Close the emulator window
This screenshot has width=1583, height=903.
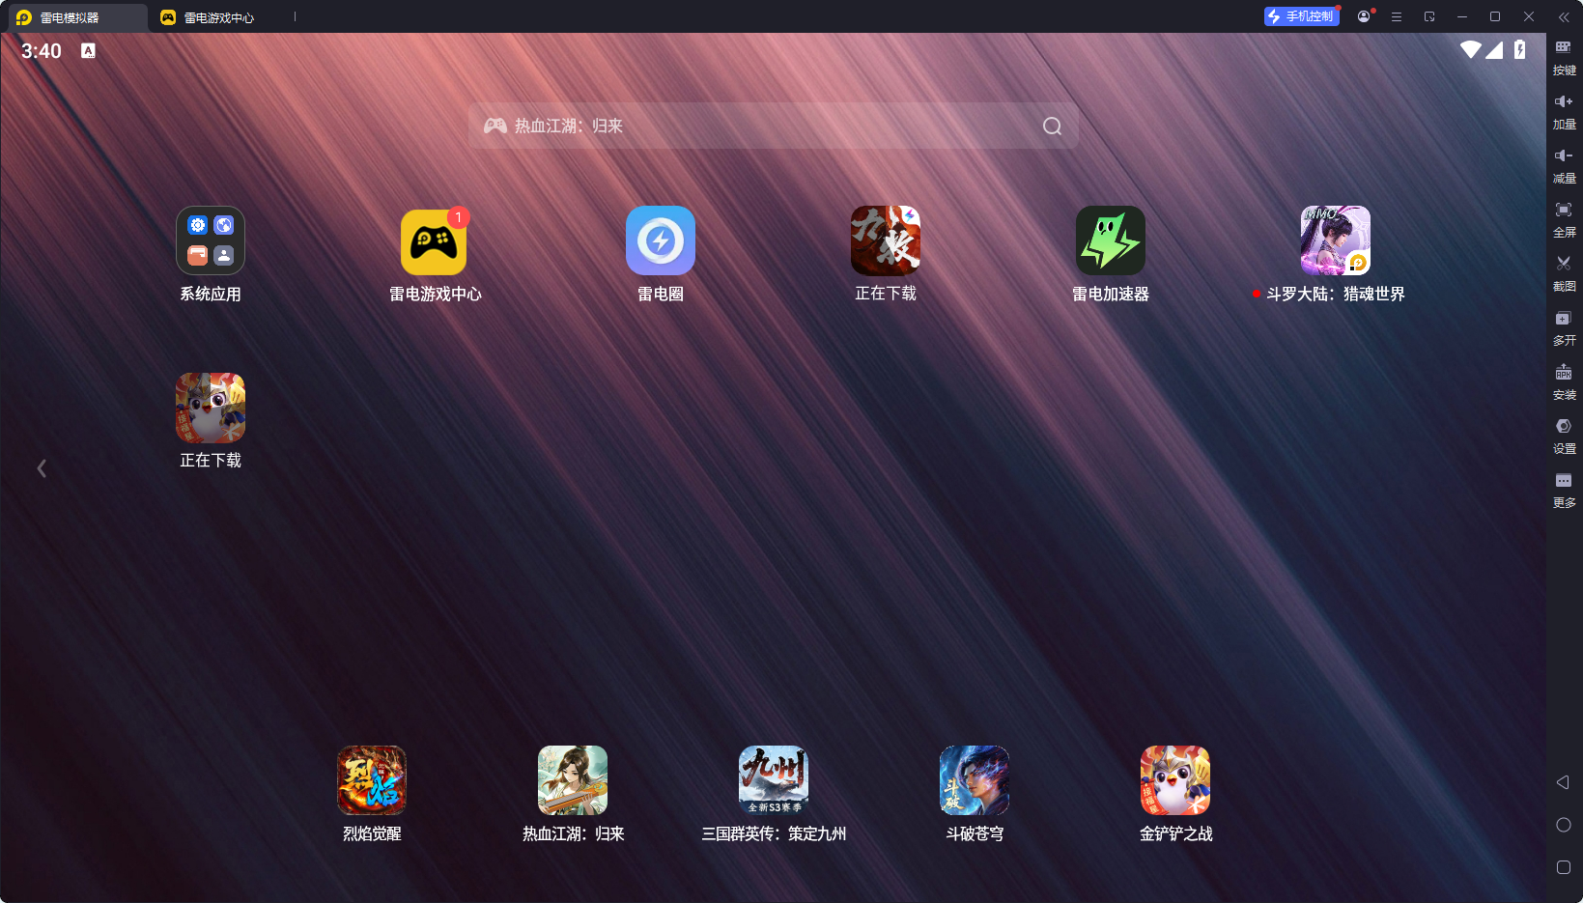pyautogui.click(x=1529, y=16)
